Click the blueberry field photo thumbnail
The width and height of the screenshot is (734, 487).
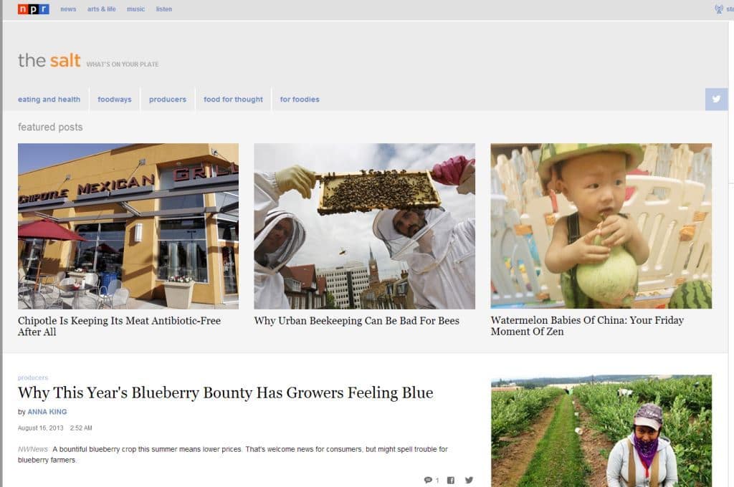click(x=601, y=431)
